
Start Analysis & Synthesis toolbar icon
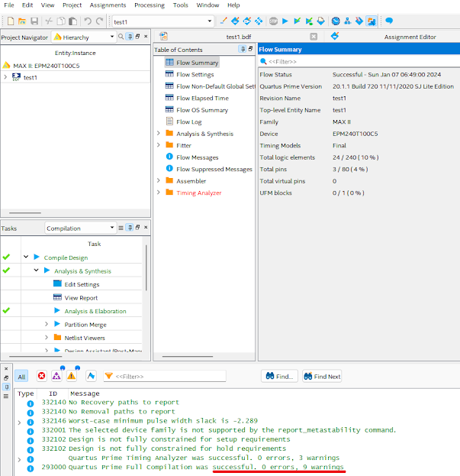pos(297,21)
